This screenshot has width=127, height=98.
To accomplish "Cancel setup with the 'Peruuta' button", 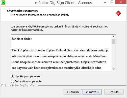I will (x=114, y=92).
